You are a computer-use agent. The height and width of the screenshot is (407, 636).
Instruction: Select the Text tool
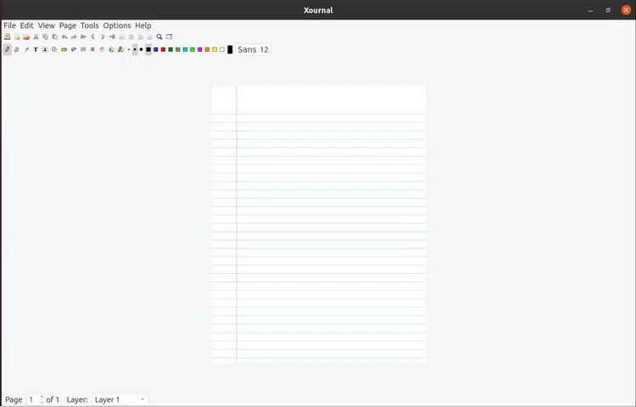tap(36, 50)
